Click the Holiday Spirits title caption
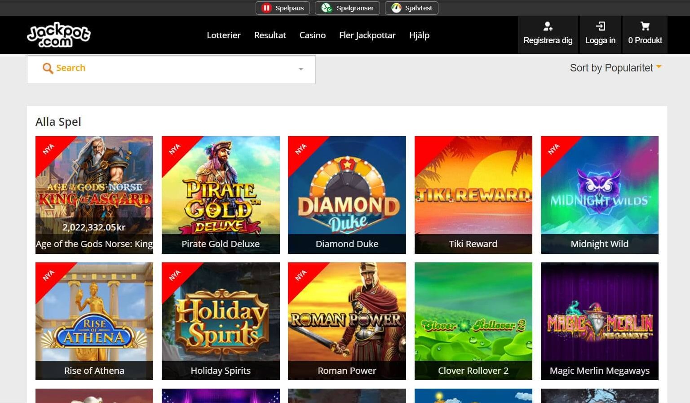Screen dimensions: 690x403 tap(221, 371)
